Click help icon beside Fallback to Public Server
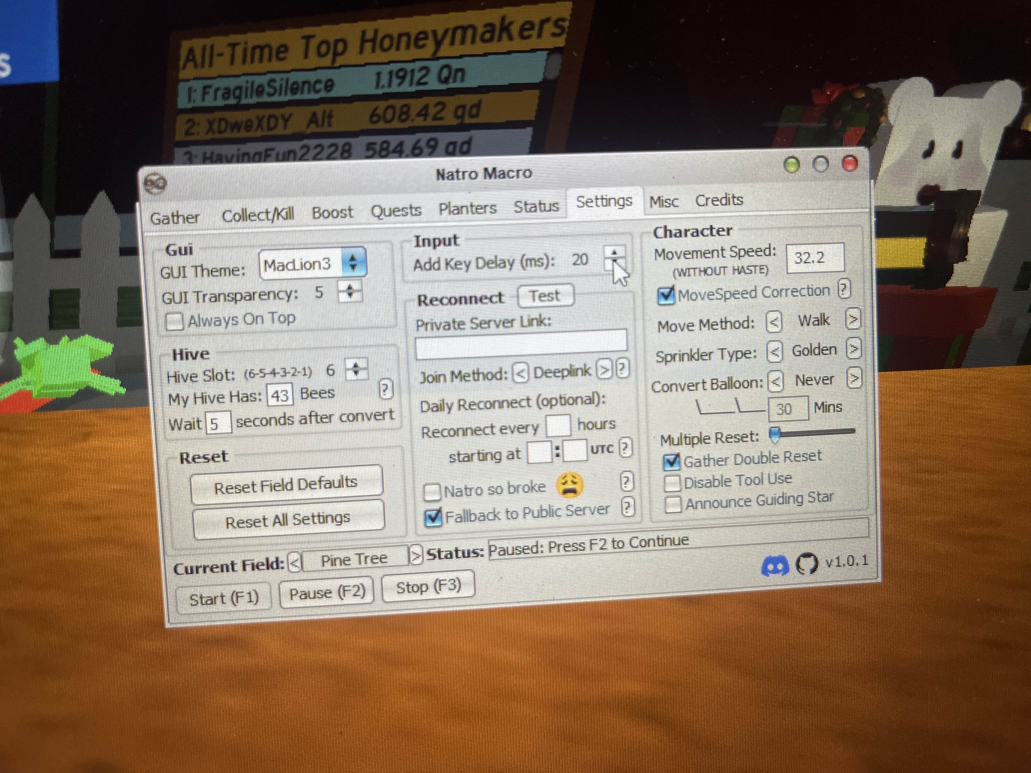The height and width of the screenshot is (773, 1031). point(628,507)
